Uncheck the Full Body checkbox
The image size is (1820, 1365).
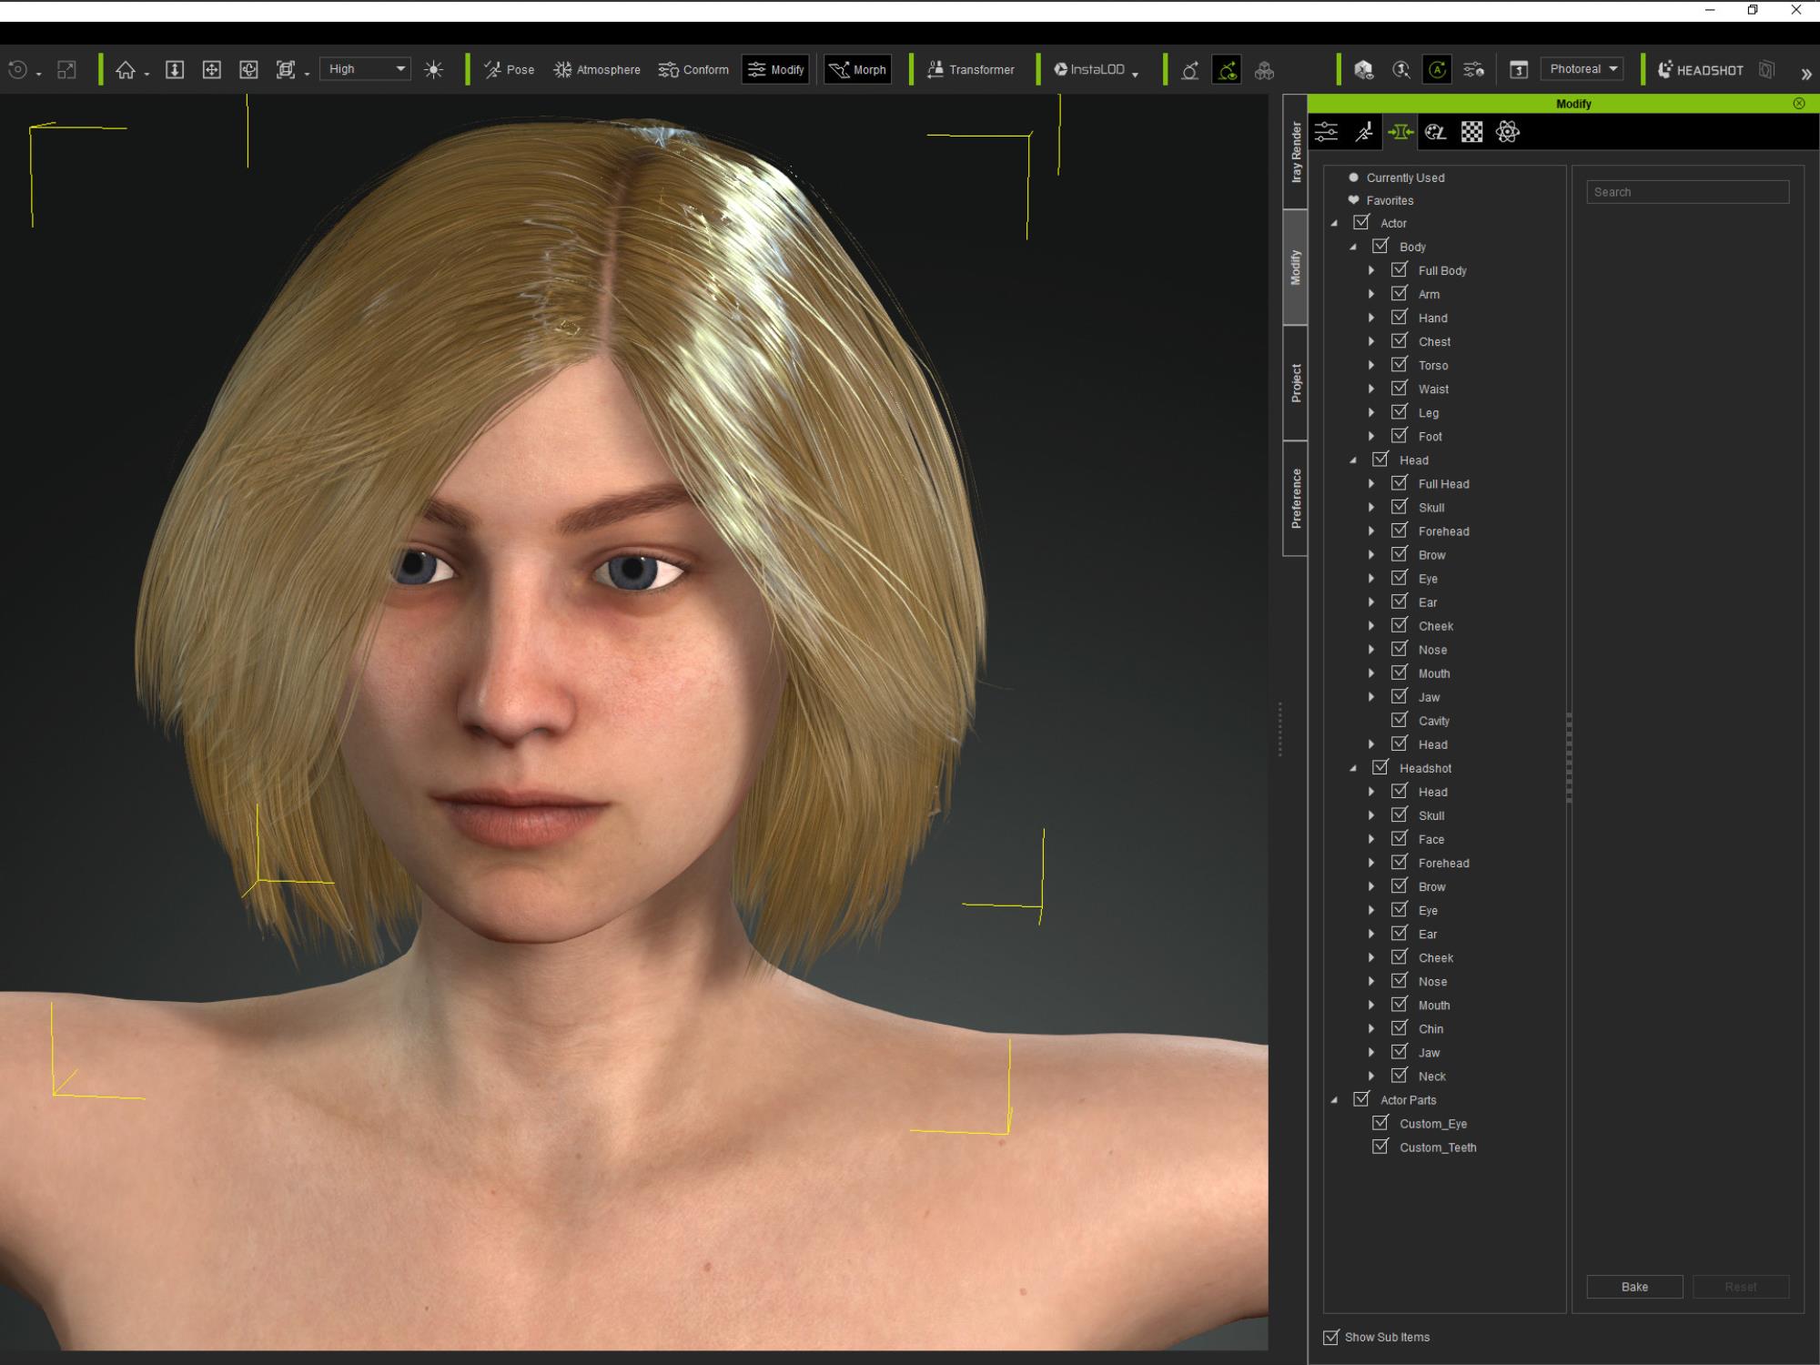(x=1400, y=269)
